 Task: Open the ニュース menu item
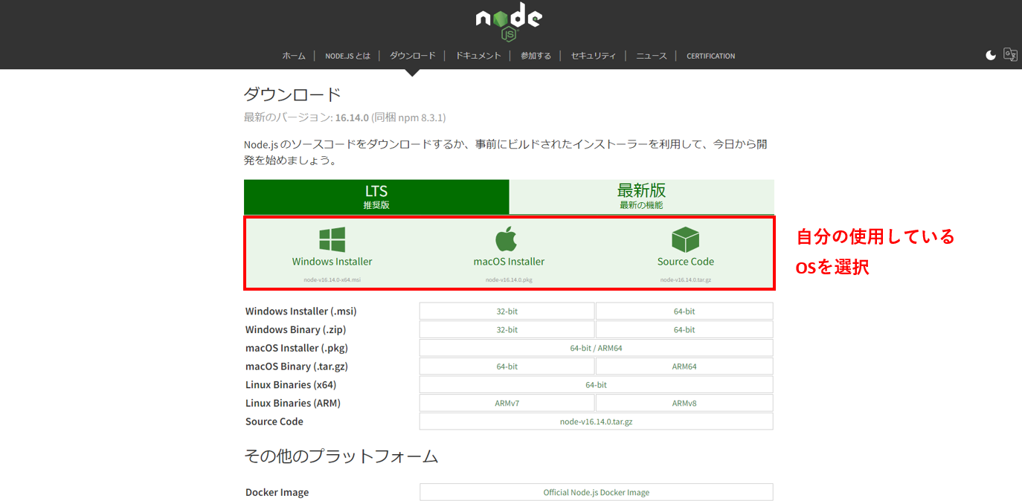click(x=652, y=56)
